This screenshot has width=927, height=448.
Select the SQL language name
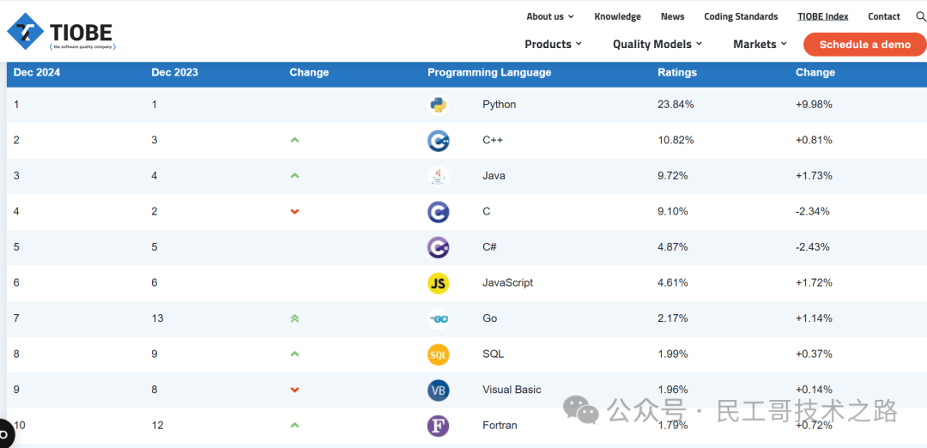point(493,354)
